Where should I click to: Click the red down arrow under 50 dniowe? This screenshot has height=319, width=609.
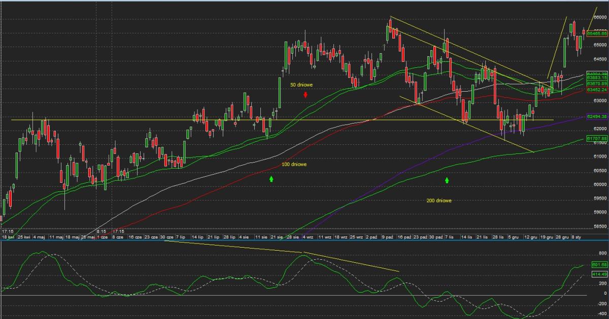coord(306,95)
